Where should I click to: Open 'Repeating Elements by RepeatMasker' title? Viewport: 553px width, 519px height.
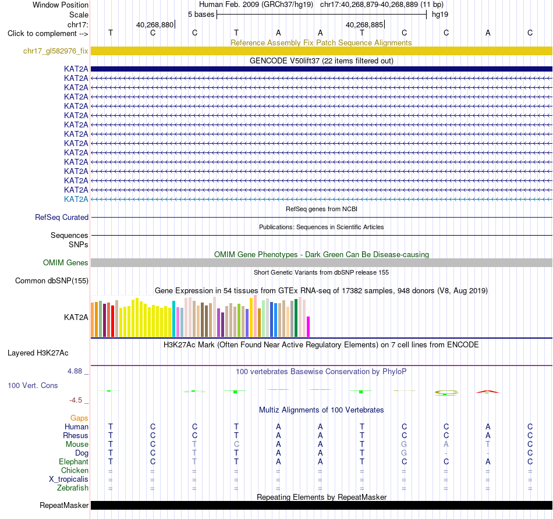pyautogui.click(x=321, y=497)
